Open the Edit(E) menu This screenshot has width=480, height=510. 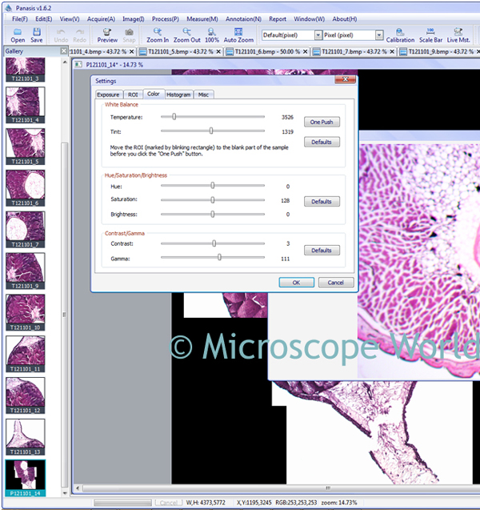43,19
